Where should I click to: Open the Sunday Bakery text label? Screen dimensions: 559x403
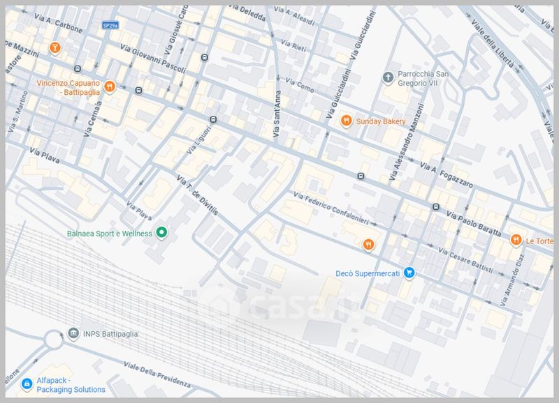381,121
